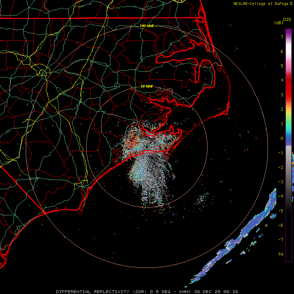This screenshot has height=294, width=294.
Task: Click the "0.5 DEG" elevation text
Action: click(x=160, y=292)
